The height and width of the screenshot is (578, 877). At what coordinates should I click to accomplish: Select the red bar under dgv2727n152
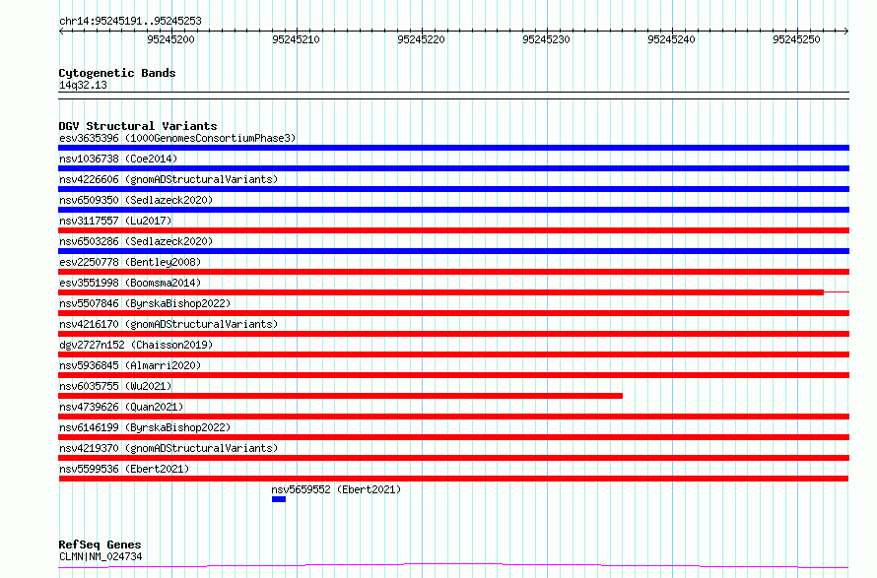(453, 354)
